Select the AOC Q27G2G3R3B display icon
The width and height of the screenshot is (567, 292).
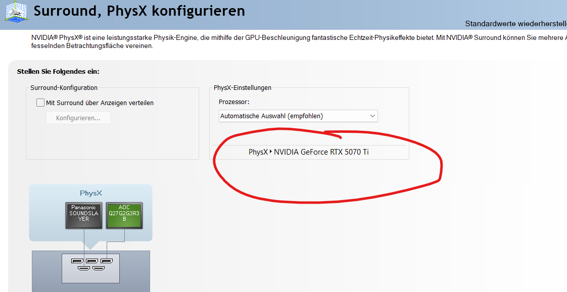point(124,216)
